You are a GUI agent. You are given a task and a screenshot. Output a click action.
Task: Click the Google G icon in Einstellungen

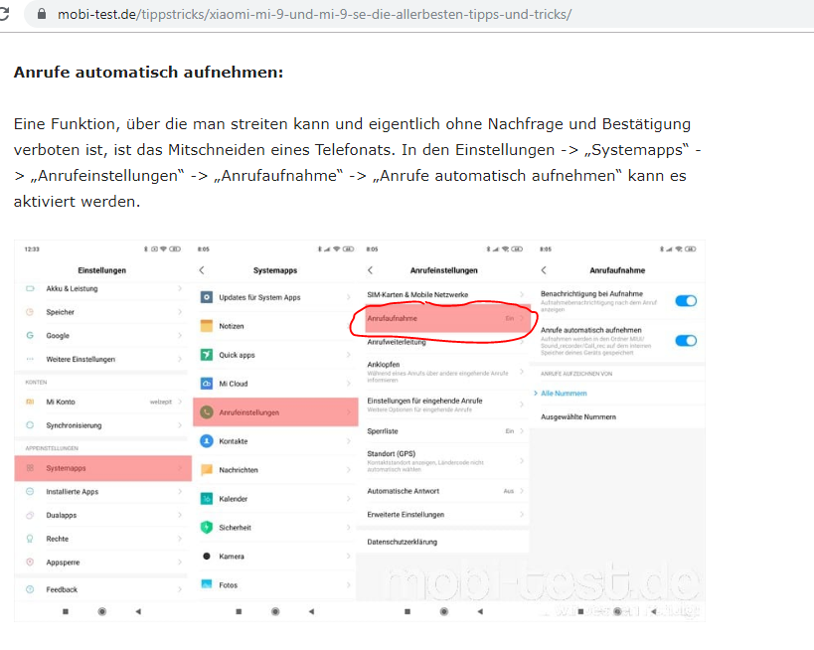pos(30,335)
